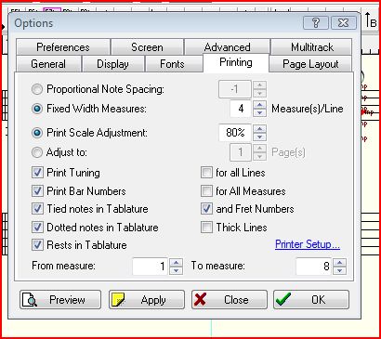Click the Close button with red X
381x339 pixels.
[230, 299]
